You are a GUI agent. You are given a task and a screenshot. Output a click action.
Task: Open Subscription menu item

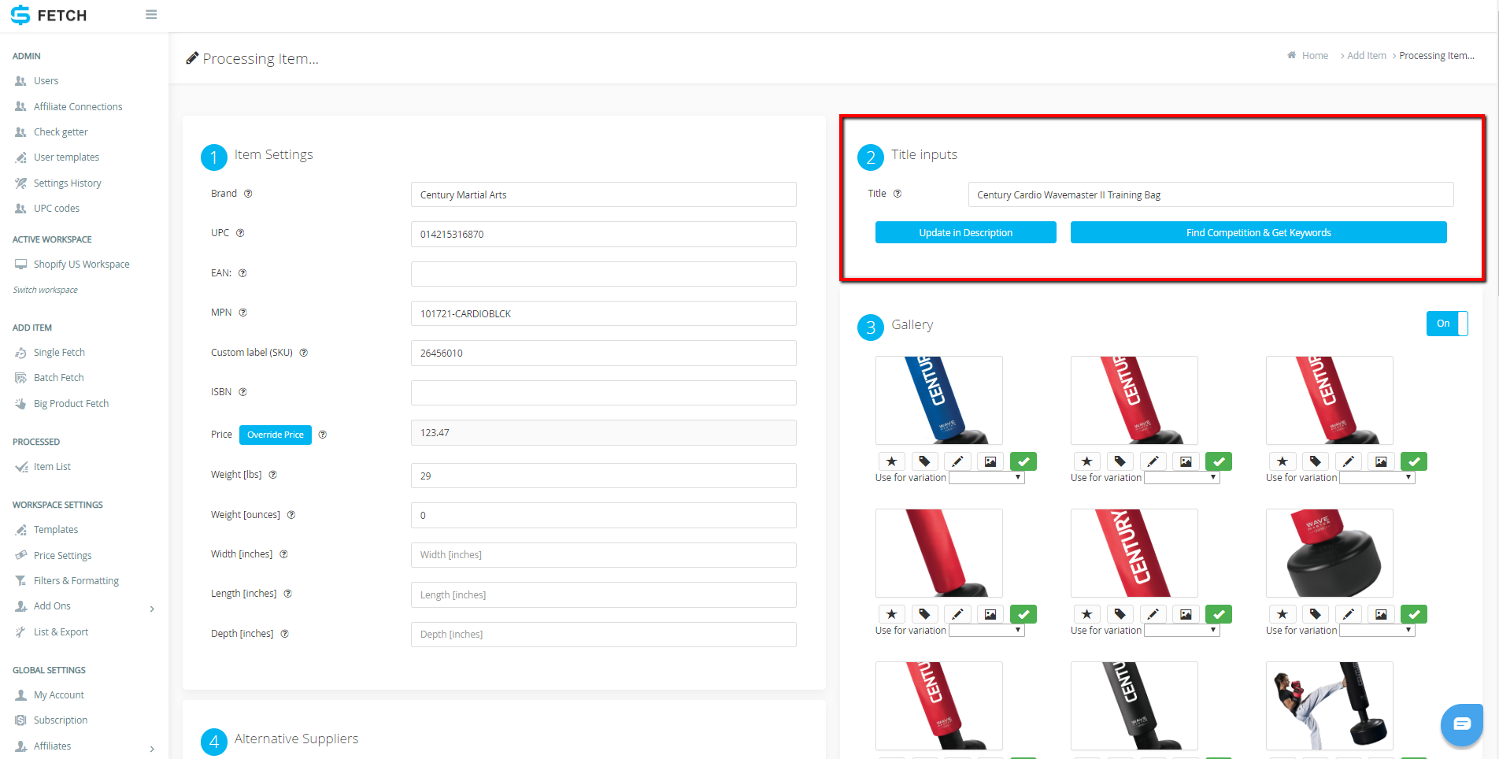pyautogui.click(x=61, y=720)
